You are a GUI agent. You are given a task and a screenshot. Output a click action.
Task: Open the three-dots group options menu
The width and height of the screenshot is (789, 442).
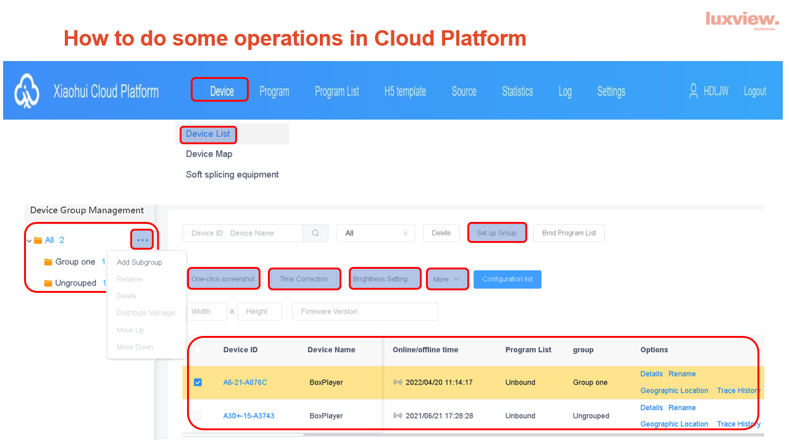(x=143, y=240)
